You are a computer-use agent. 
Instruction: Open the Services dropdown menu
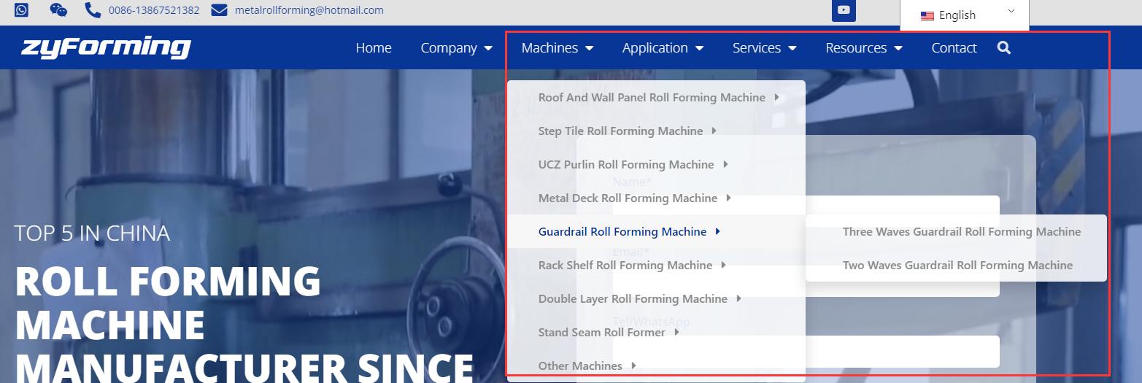click(763, 48)
